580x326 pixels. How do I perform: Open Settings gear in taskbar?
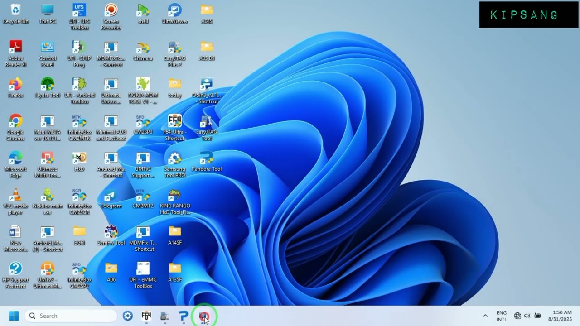128,316
